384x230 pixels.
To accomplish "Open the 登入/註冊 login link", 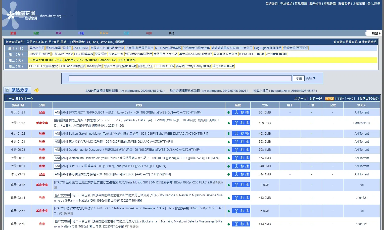I will [374, 4].
